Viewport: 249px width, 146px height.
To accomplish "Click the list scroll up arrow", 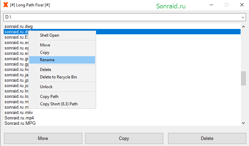I will tap(243, 27).
